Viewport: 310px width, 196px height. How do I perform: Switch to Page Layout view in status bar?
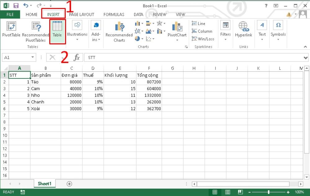(228, 192)
